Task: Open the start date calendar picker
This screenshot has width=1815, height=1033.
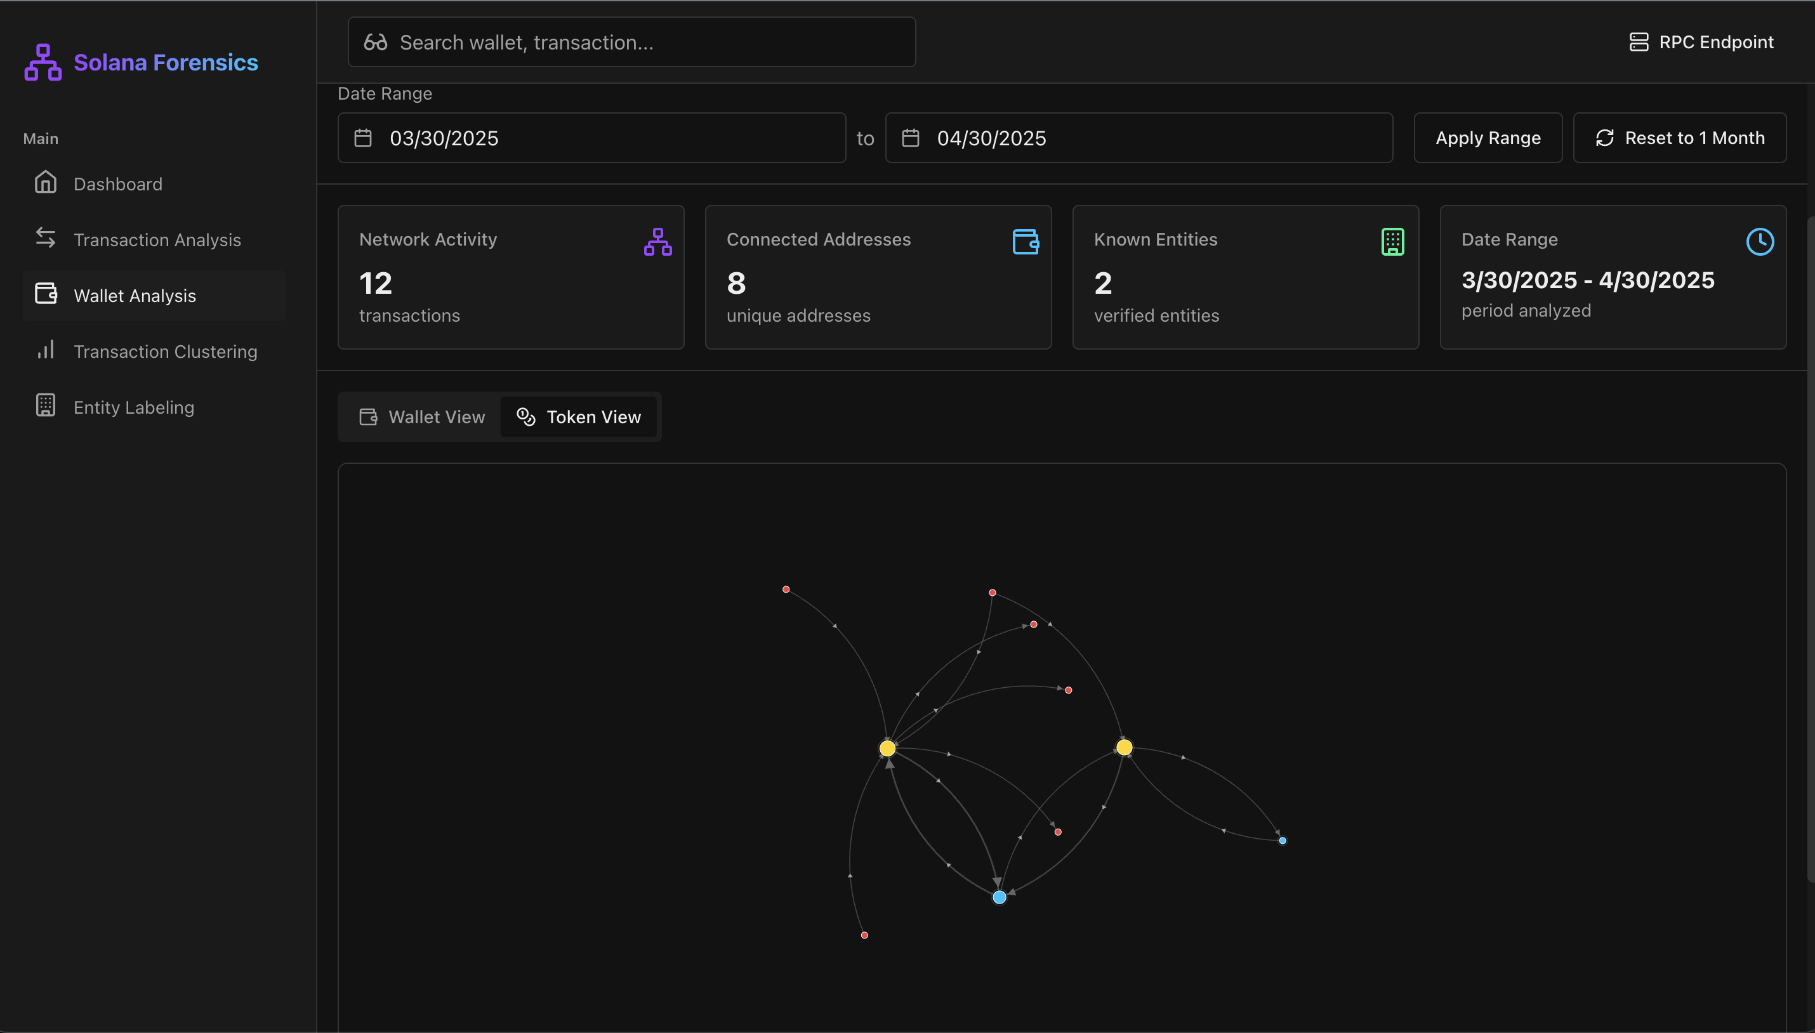Action: (363, 138)
